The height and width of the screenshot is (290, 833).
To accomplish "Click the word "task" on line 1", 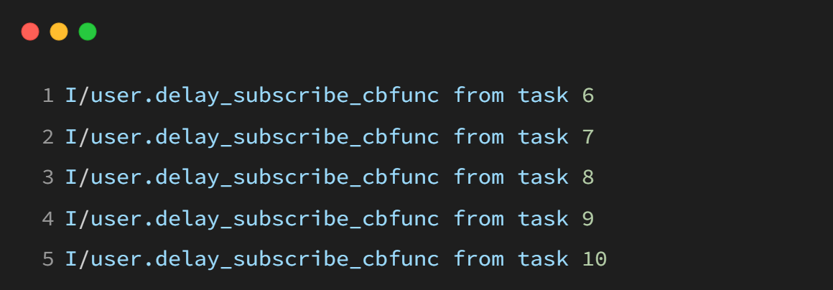I will click(544, 95).
